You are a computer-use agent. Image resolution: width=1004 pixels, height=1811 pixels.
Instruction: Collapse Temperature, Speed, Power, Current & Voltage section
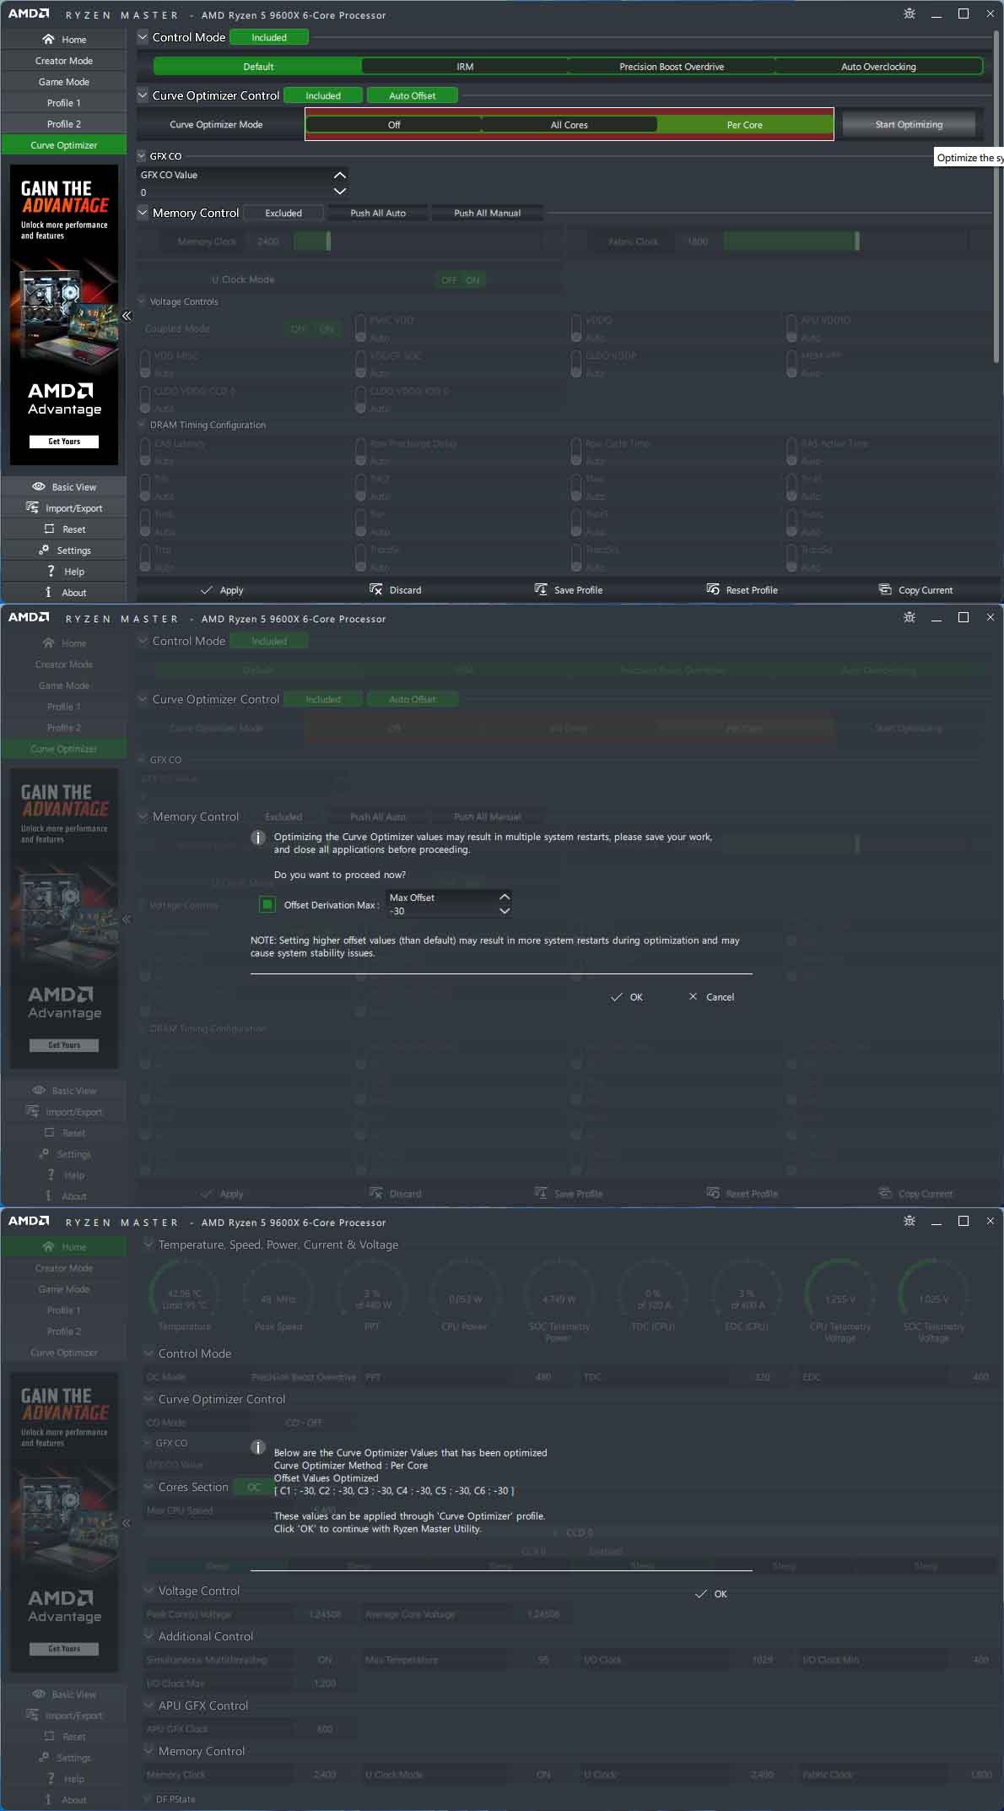coord(148,1244)
